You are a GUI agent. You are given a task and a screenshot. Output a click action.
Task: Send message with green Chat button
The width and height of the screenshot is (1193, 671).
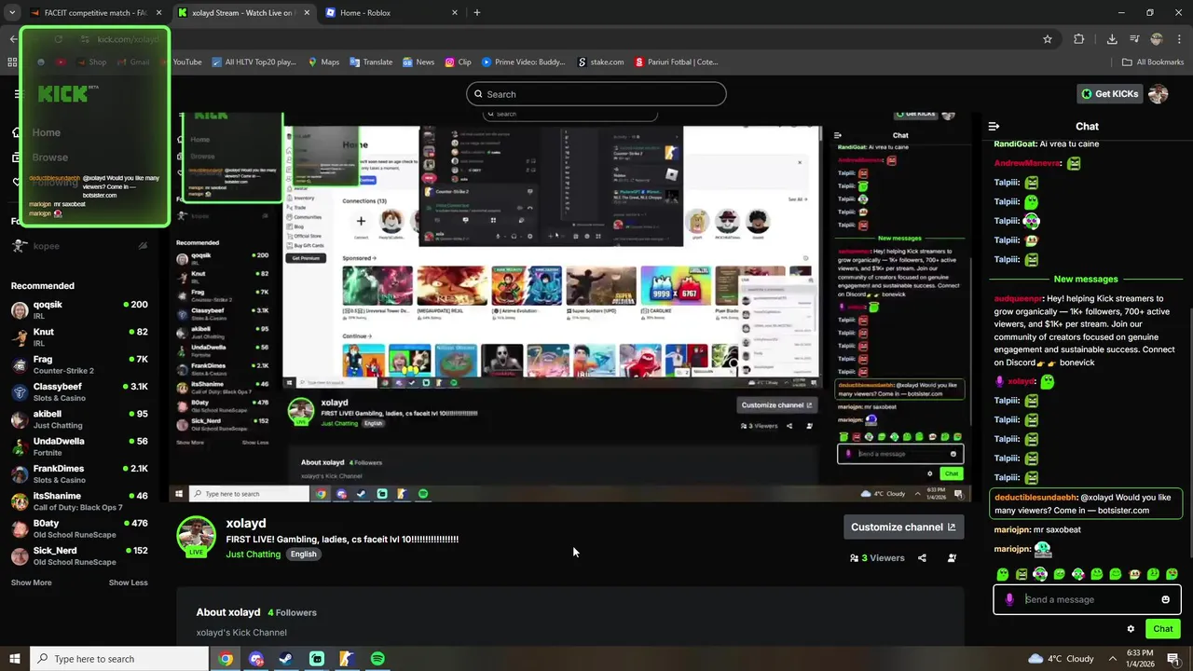coord(1162,629)
